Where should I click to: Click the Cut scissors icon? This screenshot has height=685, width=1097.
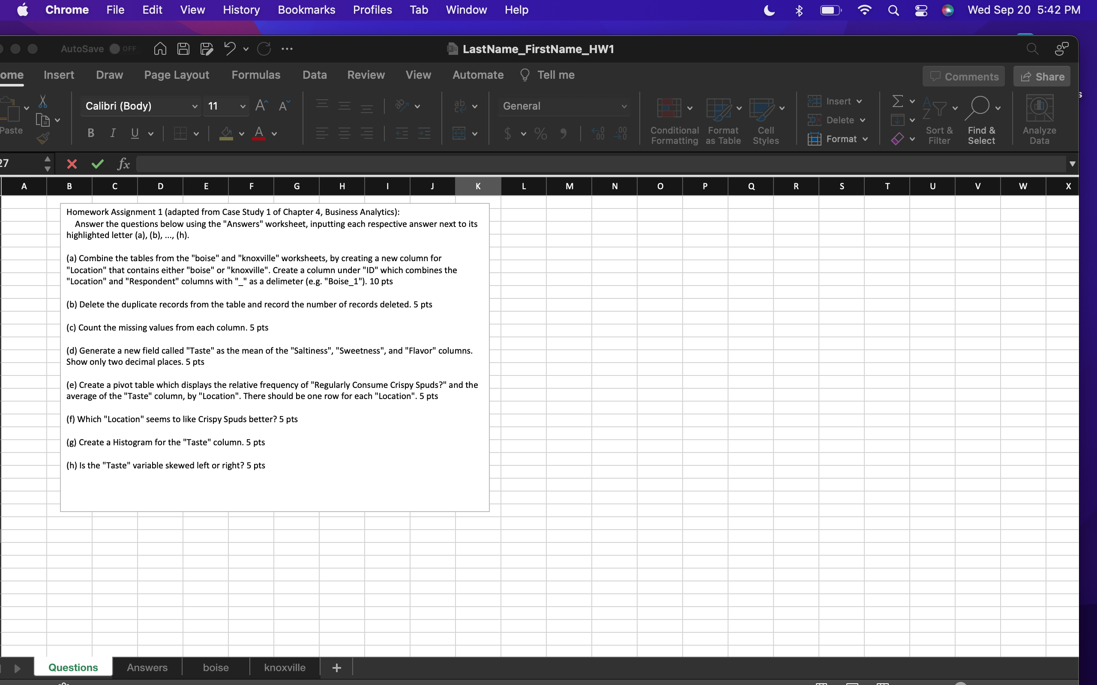43,101
